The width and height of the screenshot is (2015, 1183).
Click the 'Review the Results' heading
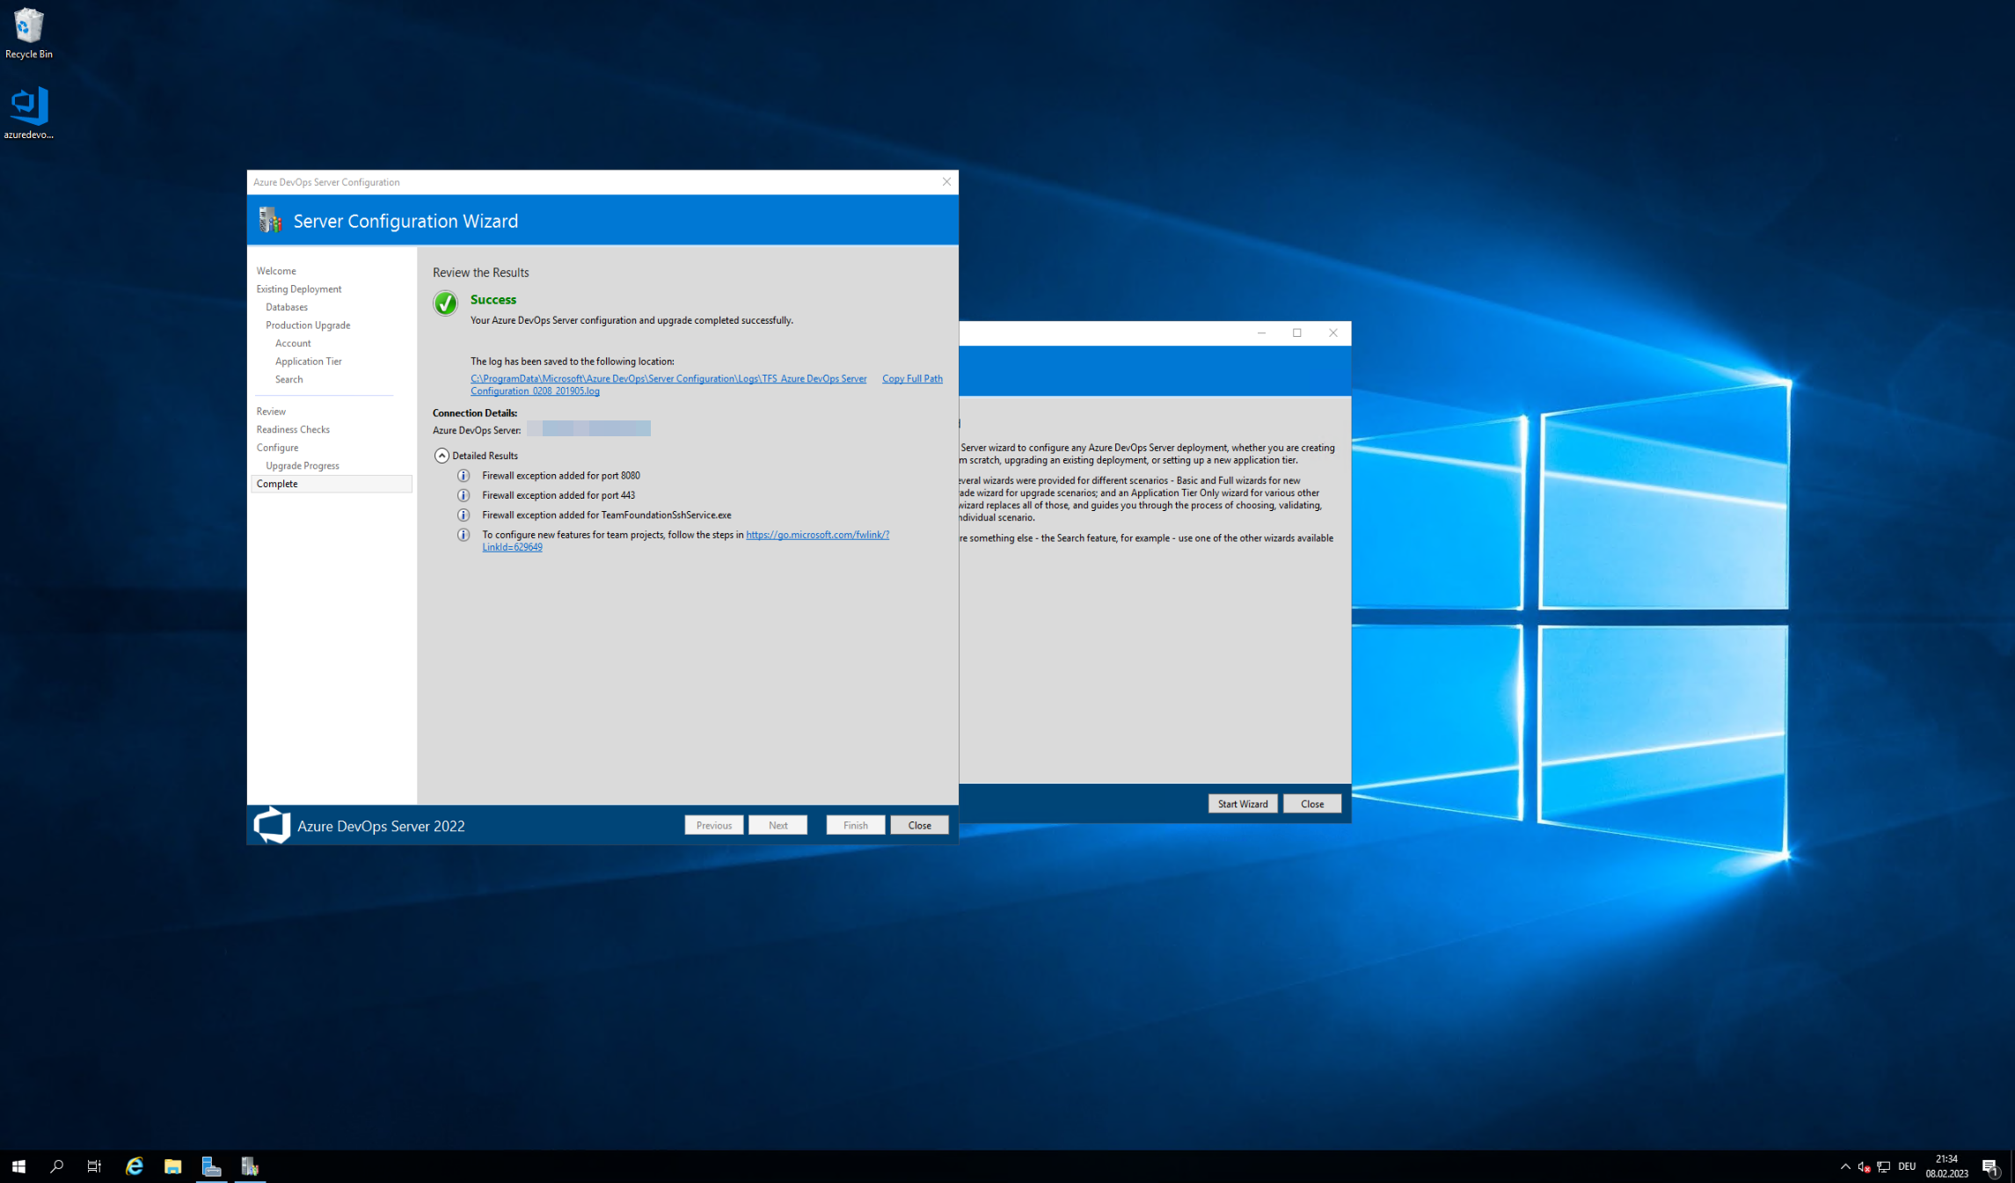coord(481,273)
